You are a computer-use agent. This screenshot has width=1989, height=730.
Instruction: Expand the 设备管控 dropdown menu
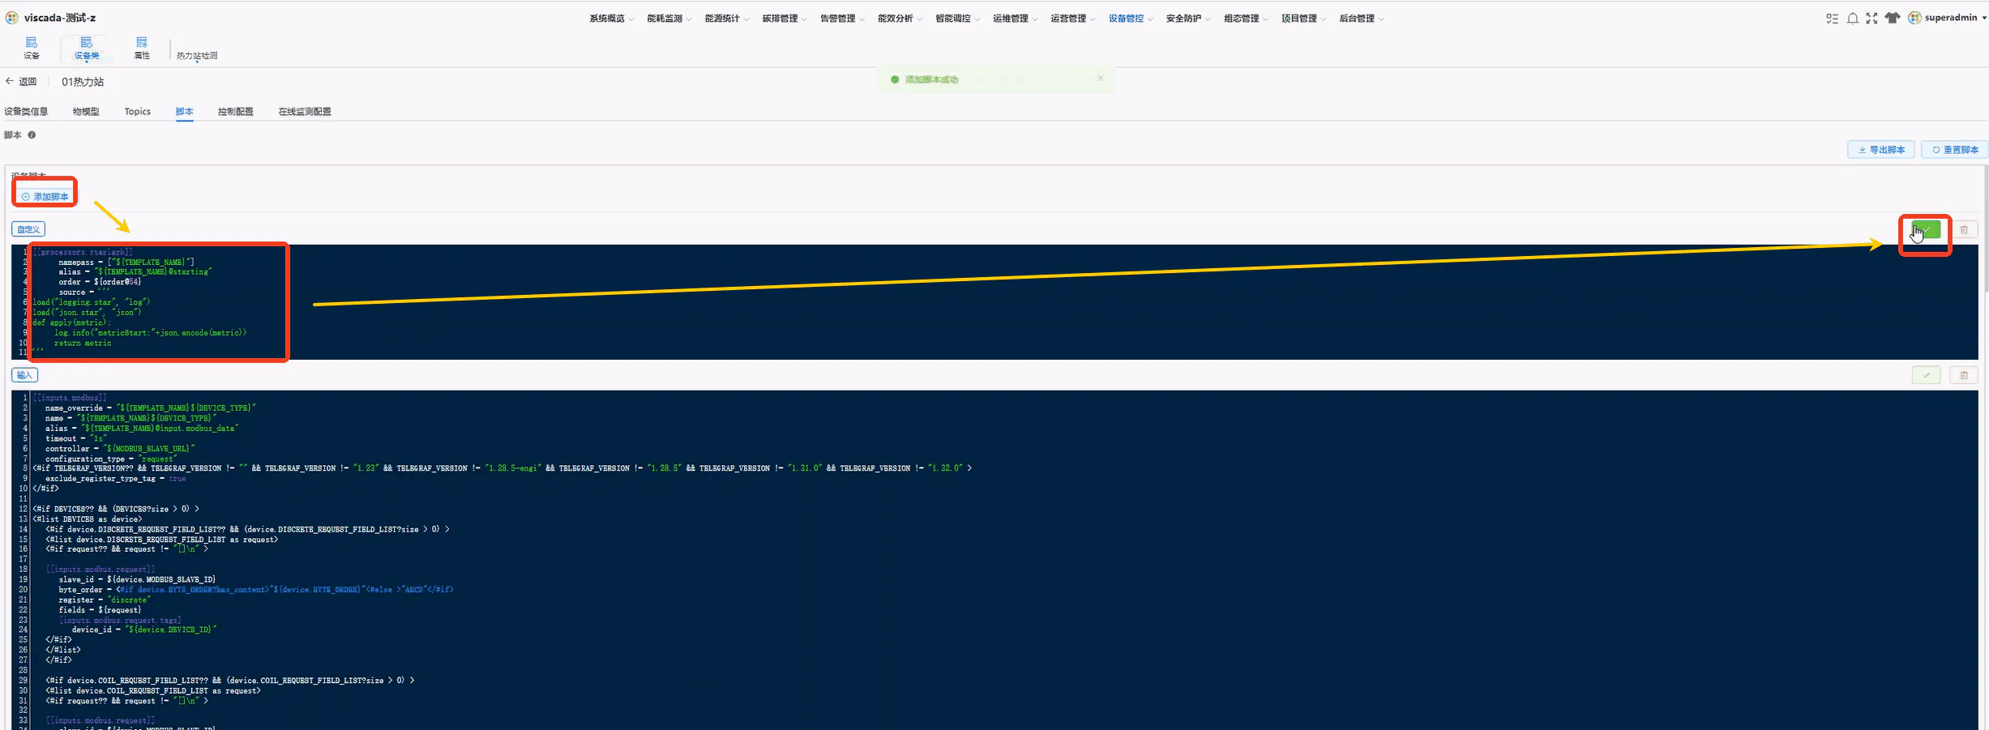coord(1131,18)
